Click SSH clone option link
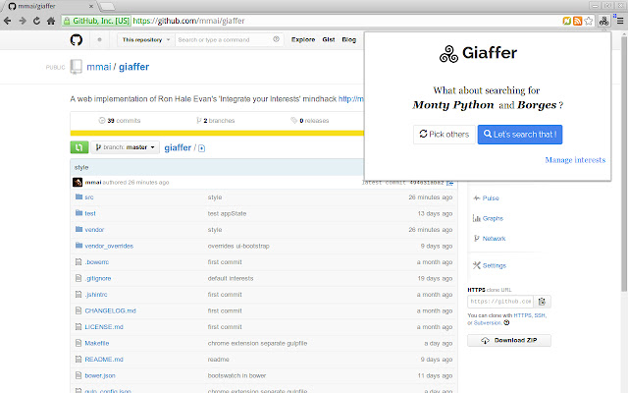 tap(540, 315)
